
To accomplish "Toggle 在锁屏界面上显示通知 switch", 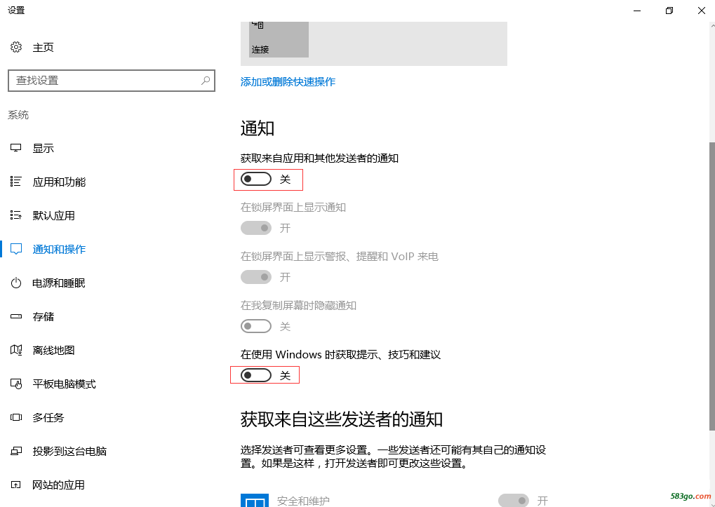I will 256,228.
